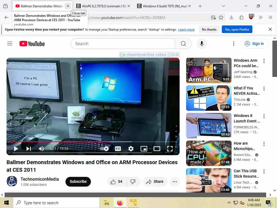Enter full screen video mode
Viewport: 277px width, 208px height.
tap(170, 149)
